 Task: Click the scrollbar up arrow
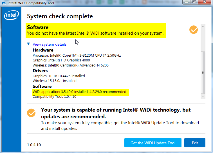pyautogui.click(x=203, y=26)
